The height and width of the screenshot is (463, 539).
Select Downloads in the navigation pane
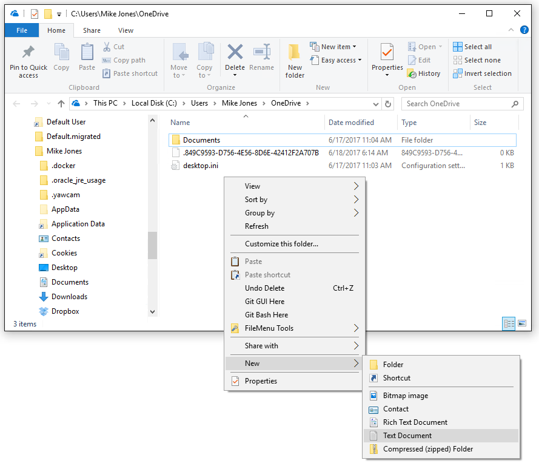[x=69, y=297]
